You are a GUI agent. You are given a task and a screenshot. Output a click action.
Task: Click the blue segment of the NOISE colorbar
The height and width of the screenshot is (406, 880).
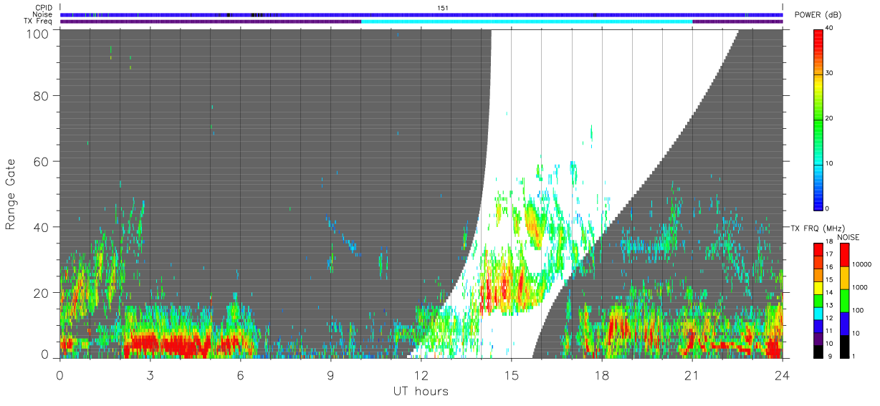(x=845, y=324)
